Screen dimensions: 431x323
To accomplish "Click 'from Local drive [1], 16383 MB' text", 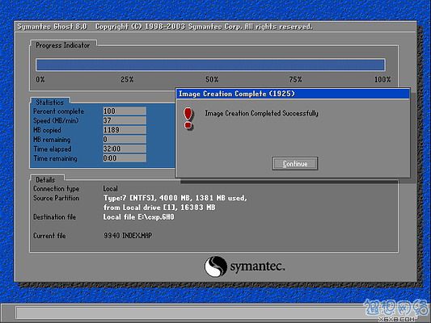I will (x=159, y=208).
